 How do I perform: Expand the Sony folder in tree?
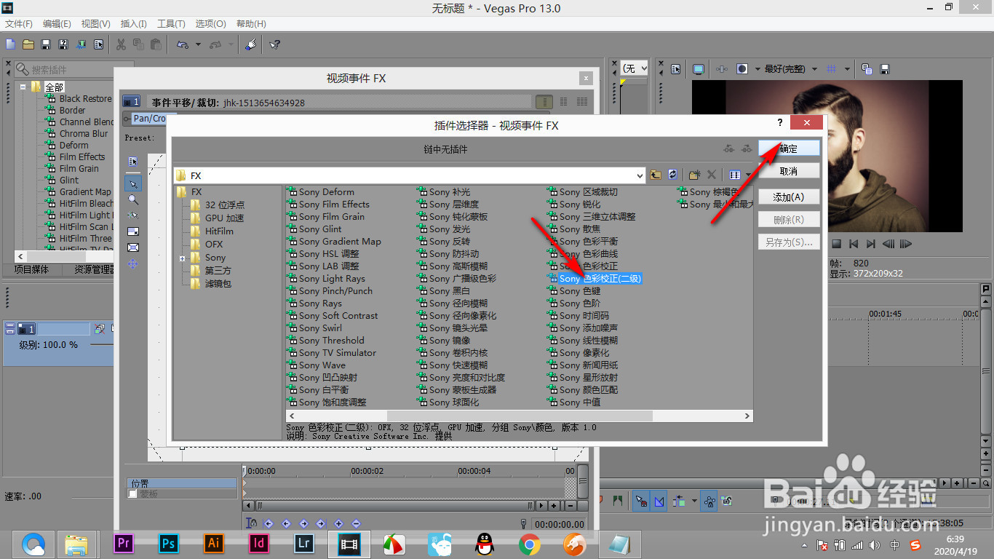(x=182, y=258)
